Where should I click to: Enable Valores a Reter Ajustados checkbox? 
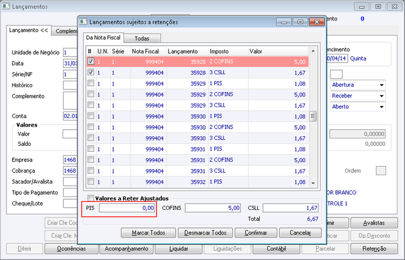pos(91,198)
